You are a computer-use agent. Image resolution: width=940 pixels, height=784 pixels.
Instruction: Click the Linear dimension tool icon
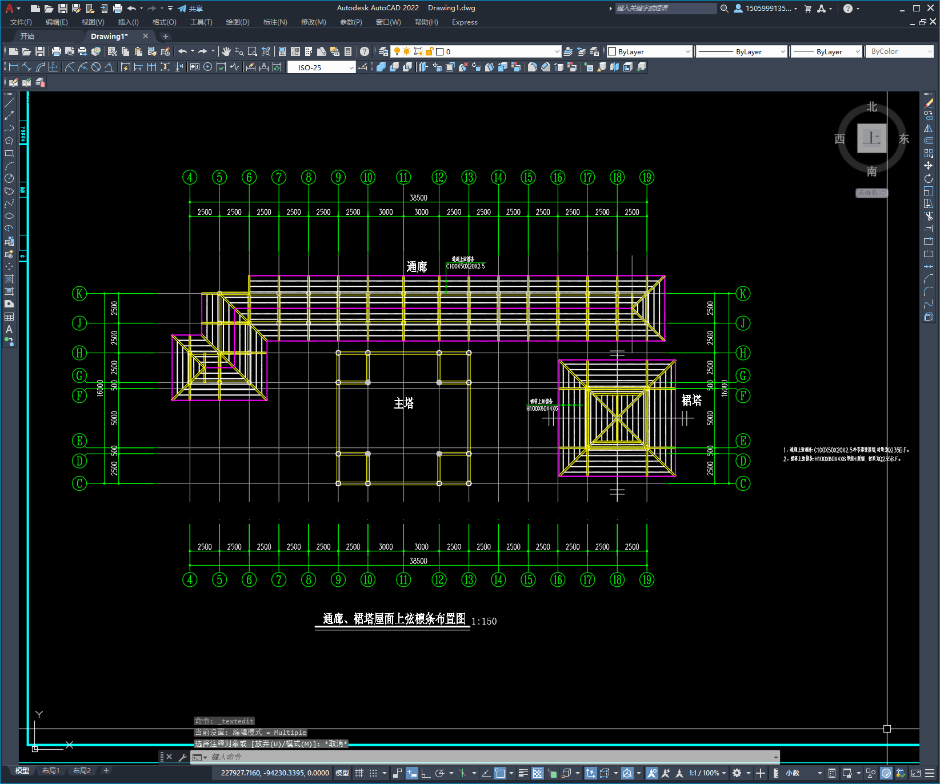(14, 67)
